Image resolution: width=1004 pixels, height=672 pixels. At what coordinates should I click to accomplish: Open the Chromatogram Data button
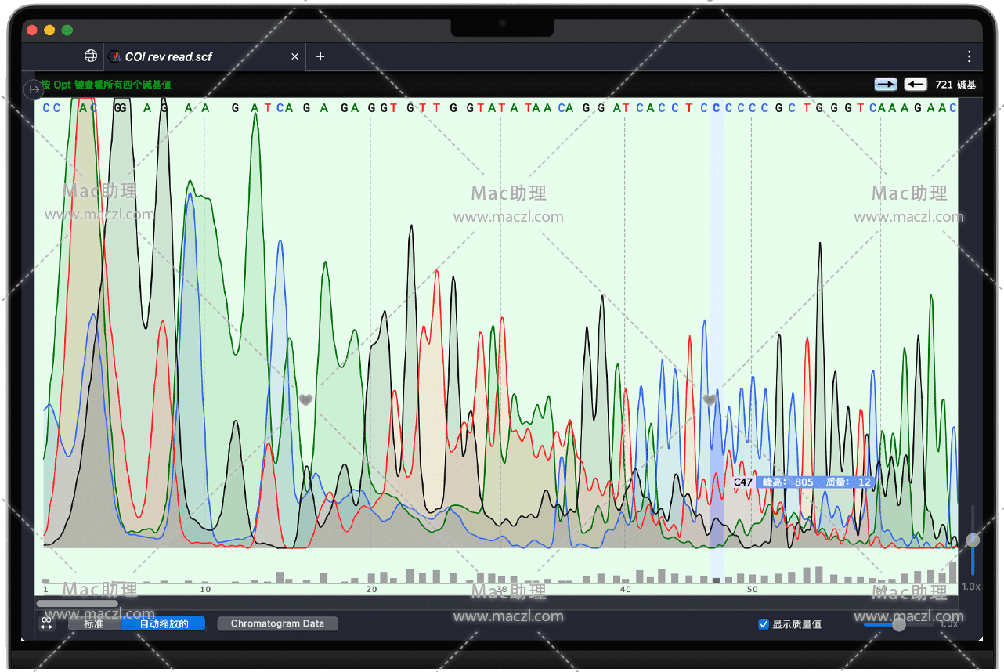tap(277, 623)
